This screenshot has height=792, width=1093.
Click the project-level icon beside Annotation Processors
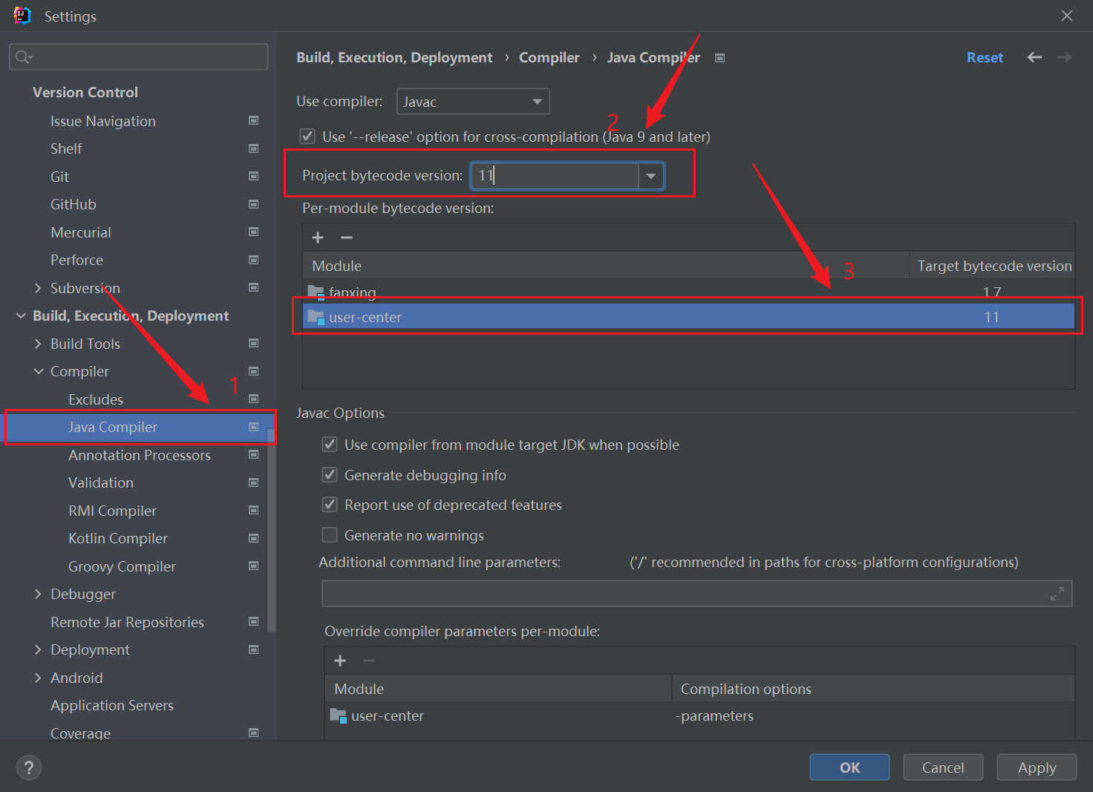(253, 454)
